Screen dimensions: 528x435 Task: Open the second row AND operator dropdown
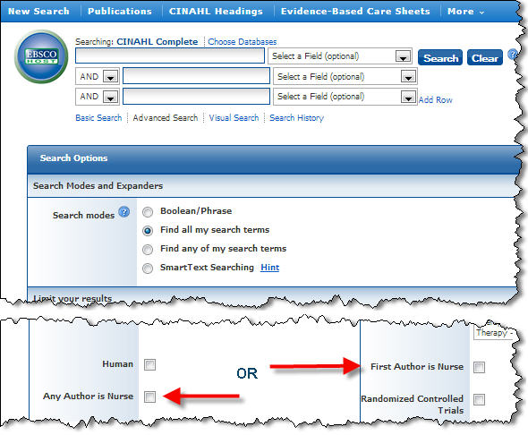pyautogui.click(x=98, y=76)
